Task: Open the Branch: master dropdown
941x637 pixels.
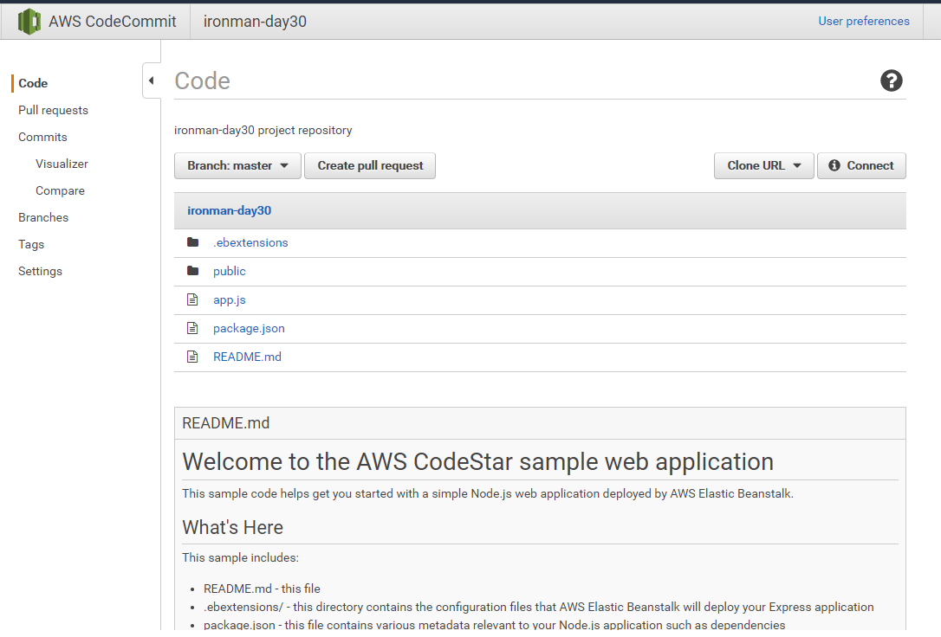Action: (237, 165)
